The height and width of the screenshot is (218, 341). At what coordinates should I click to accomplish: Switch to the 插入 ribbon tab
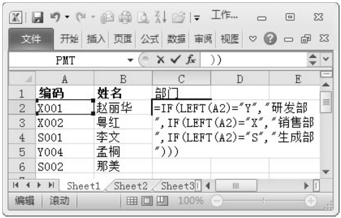[96, 39]
